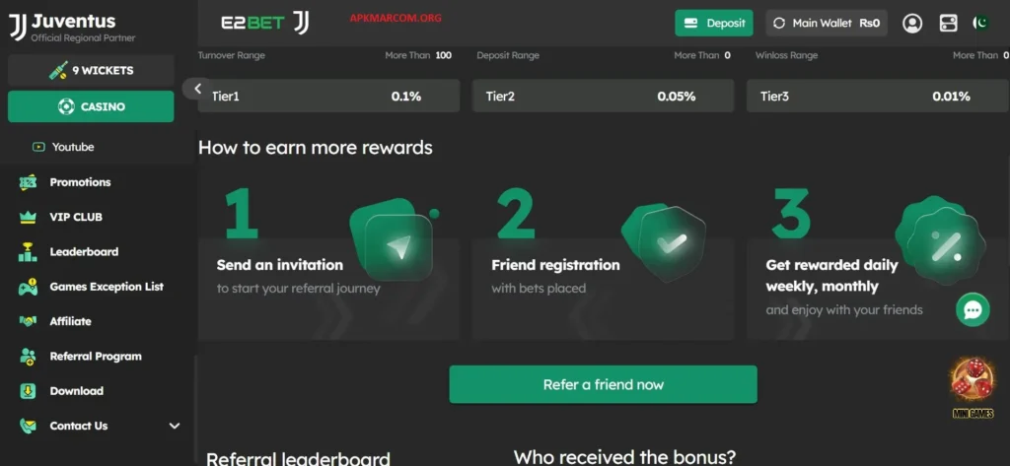This screenshot has width=1010, height=466.
Task: Expand the Contact Us chevron
Action: (174, 426)
